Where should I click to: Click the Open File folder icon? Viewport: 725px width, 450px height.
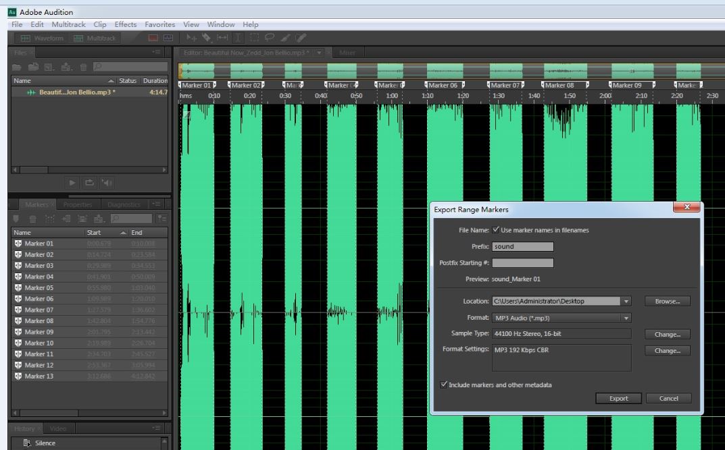point(17,67)
